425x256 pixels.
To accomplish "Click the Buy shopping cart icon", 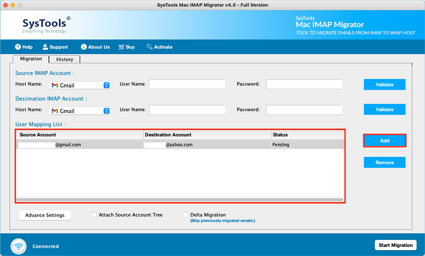I will [x=120, y=47].
